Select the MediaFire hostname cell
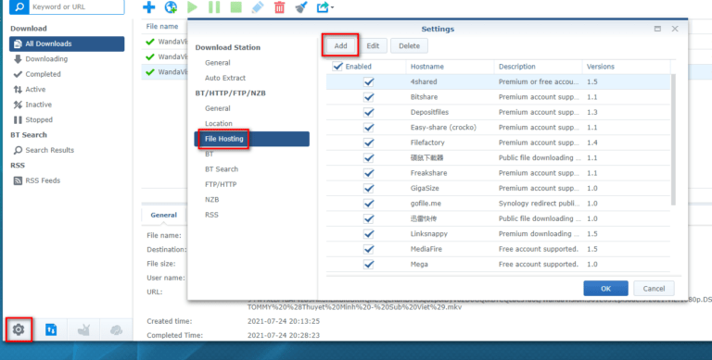Viewport: 712px width, 360px height. pyautogui.click(x=426, y=249)
